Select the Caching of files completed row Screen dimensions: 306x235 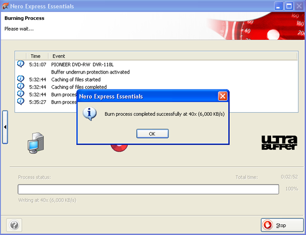tap(79, 87)
